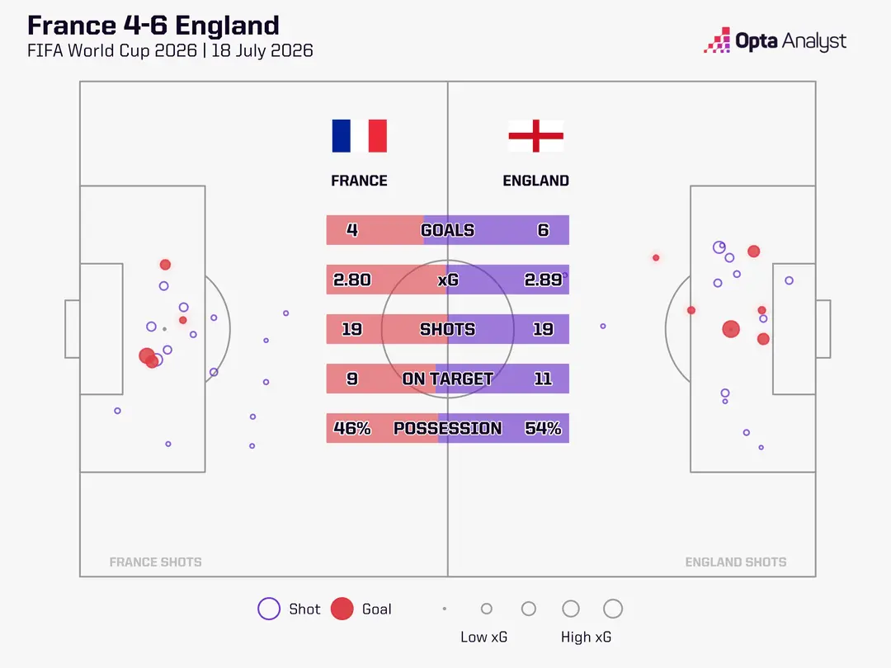Click England's largest central red goal marker

[x=731, y=329]
